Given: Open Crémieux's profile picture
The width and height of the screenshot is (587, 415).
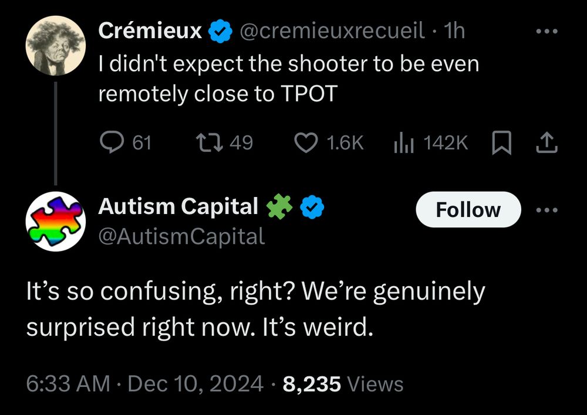Looking at the screenshot, I should (57, 47).
